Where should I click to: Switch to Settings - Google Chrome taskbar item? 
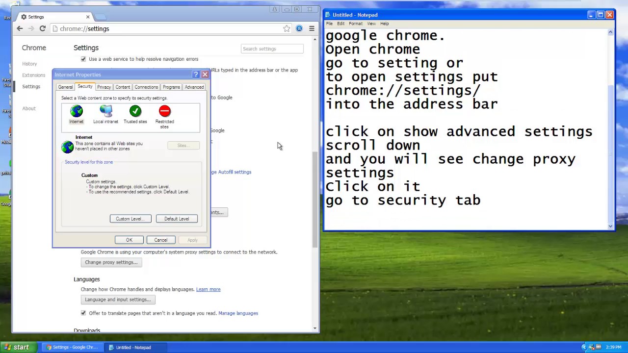(72, 347)
